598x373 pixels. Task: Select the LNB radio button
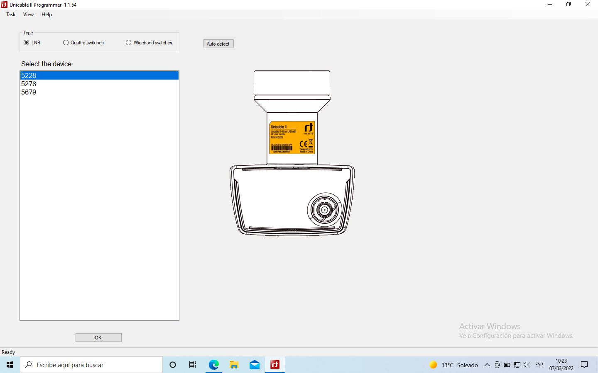(x=27, y=43)
